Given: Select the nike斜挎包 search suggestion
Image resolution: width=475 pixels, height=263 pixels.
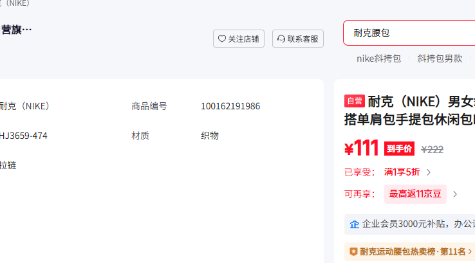Looking at the screenshot, I should (x=378, y=59).
